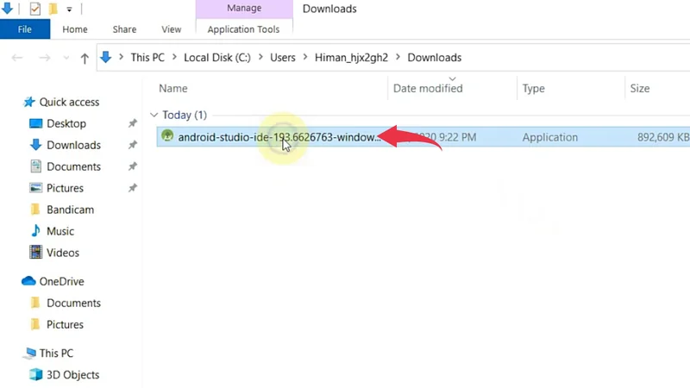Click the New Folder icon in title bar

click(53, 9)
